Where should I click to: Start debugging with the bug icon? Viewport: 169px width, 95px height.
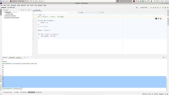tap(153, 8)
